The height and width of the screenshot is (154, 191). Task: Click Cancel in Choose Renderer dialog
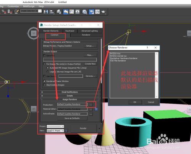[151, 102]
